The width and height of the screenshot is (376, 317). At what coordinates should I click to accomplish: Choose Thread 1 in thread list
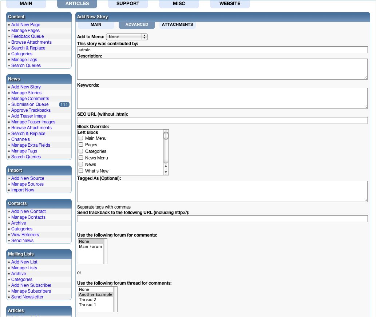(x=96, y=305)
